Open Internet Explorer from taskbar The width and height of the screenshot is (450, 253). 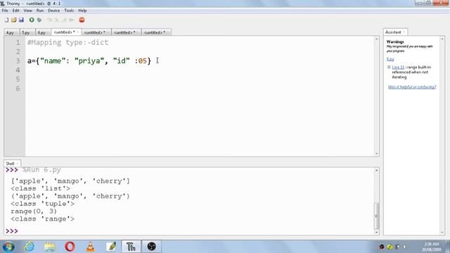click(29, 247)
